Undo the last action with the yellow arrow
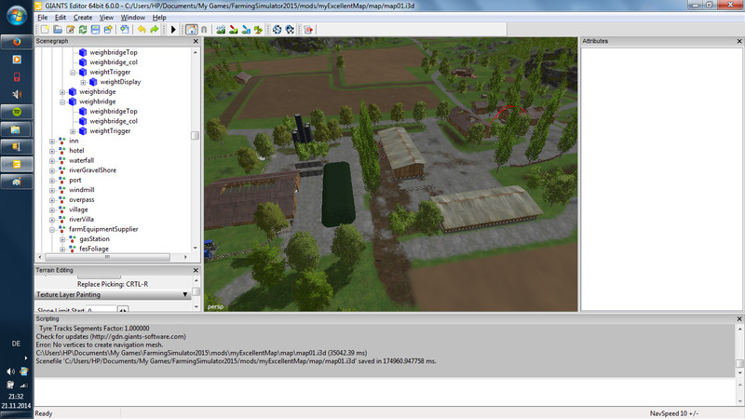 (x=142, y=30)
